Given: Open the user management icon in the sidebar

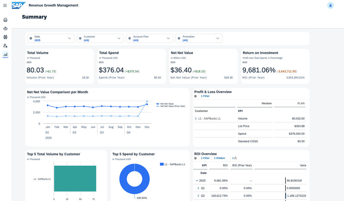Looking at the screenshot, I should click(5, 46).
